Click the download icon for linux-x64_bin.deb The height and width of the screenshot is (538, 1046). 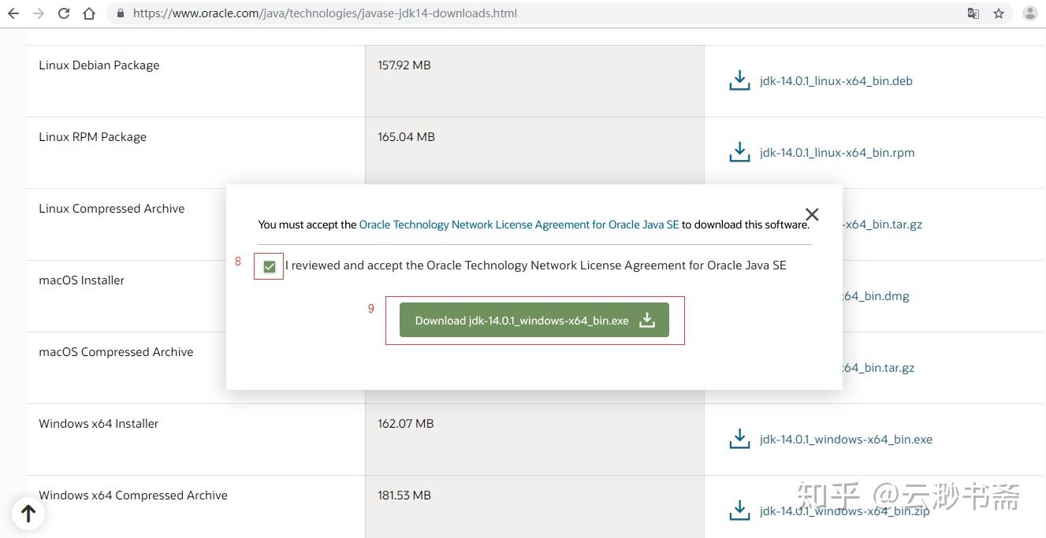(x=739, y=80)
